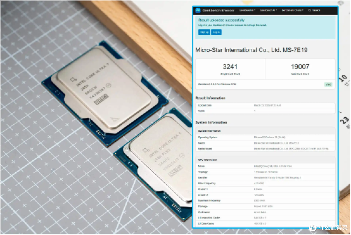Click the Operating System row value
This screenshot has height=235, width=351.
269,137
